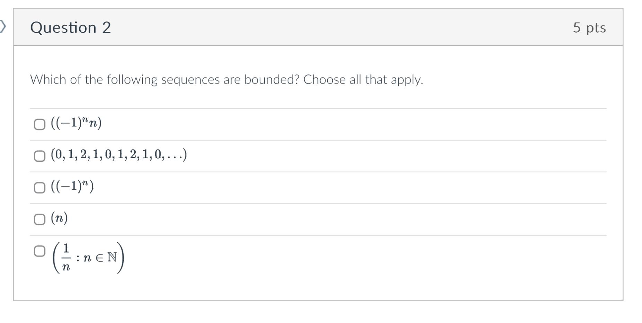Image resolution: width=642 pixels, height=323 pixels.
Task: Click the (1/n : n ∈ ℕ) answer text
Action: 88,258
